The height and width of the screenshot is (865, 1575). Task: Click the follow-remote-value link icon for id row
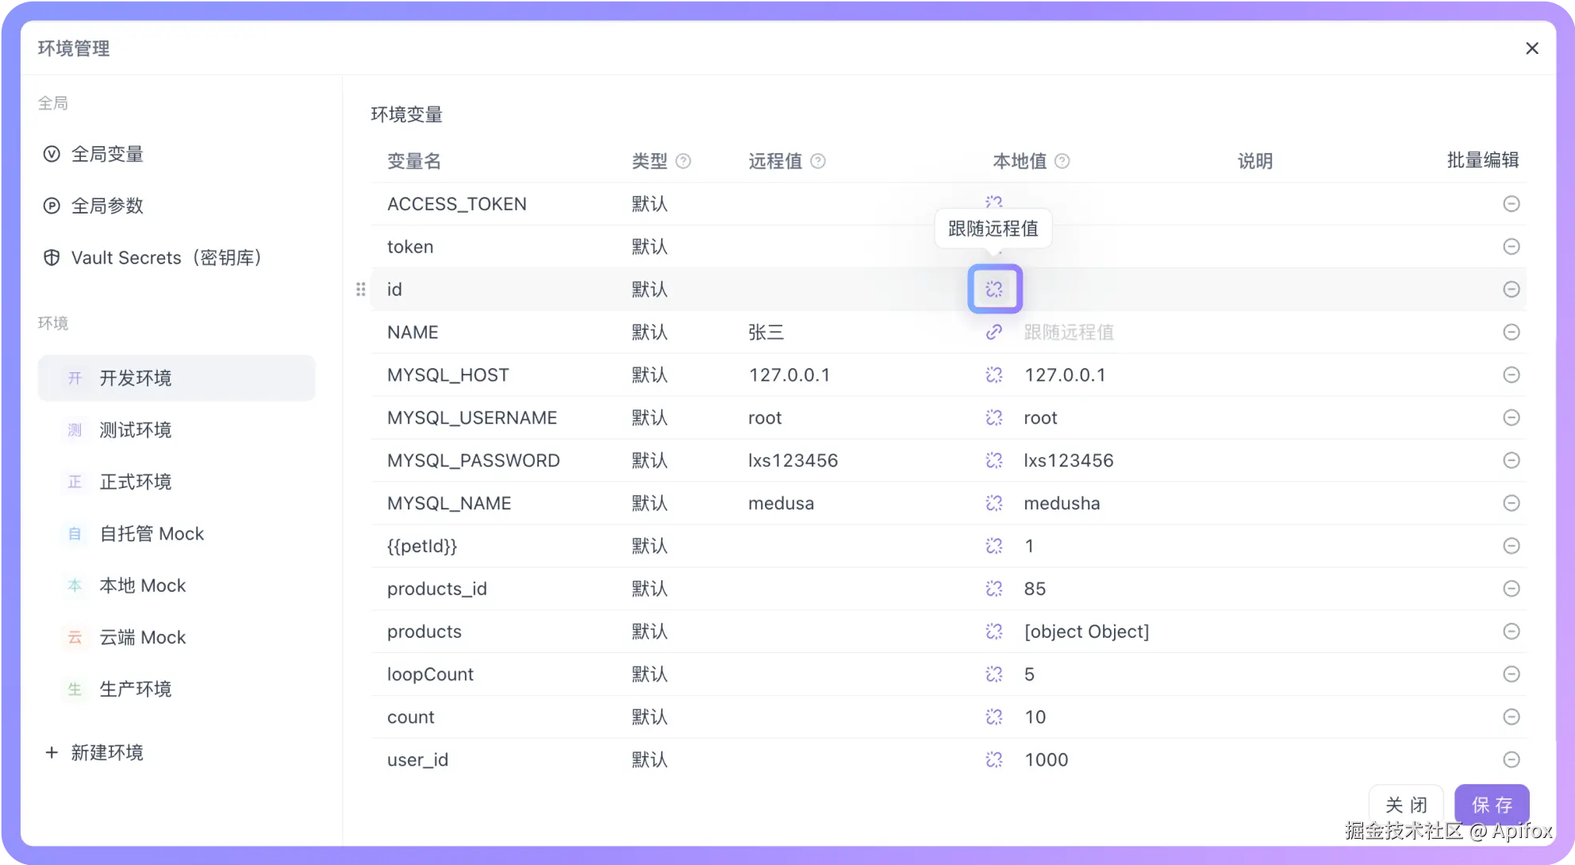(x=994, y=290)
